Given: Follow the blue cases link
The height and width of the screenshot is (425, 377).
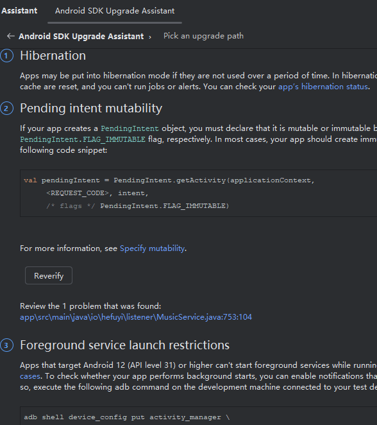Looking at the screenshot, I should (30, 376).
